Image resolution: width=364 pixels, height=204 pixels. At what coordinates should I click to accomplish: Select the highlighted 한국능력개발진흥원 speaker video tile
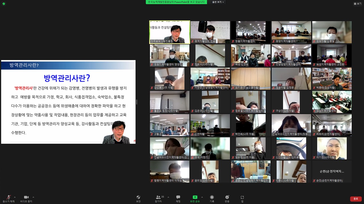pyautogui.click(x=170, y=32)
